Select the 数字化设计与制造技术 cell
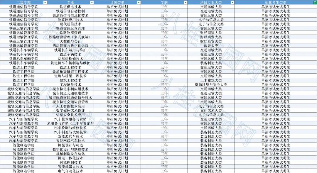317x173 pixels. pyautogui.click(x=70, y=149)
